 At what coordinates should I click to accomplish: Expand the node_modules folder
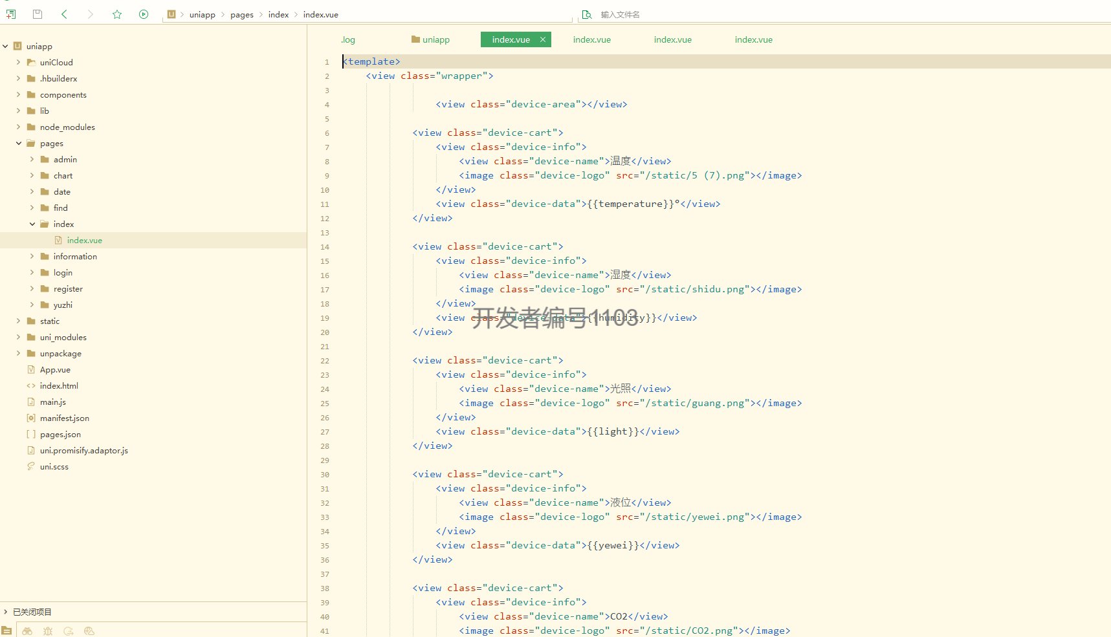[18, 127]
